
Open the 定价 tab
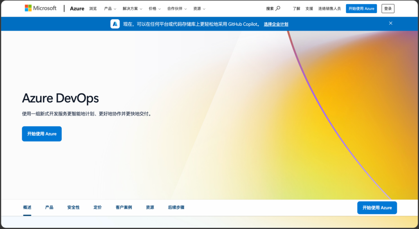point(97,207)
